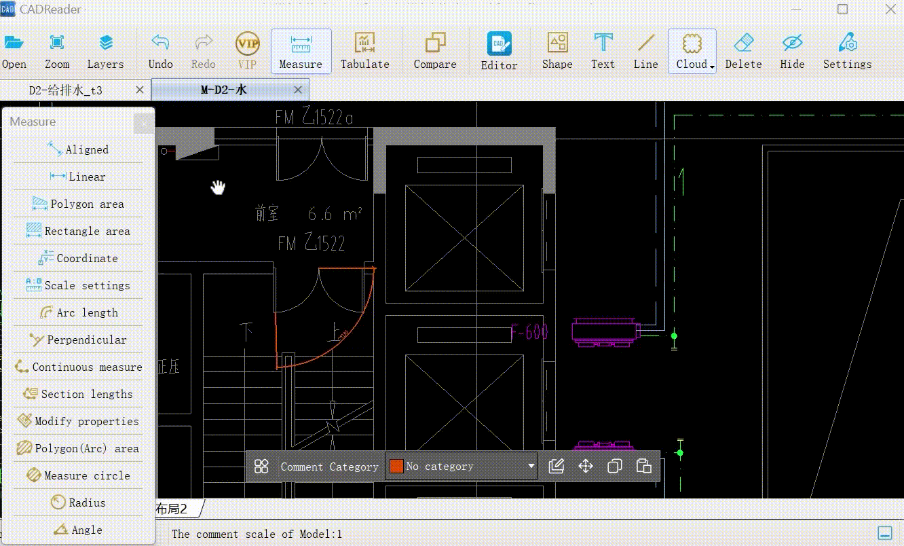Toggle Hide annotations eye icon

[792, 52]
